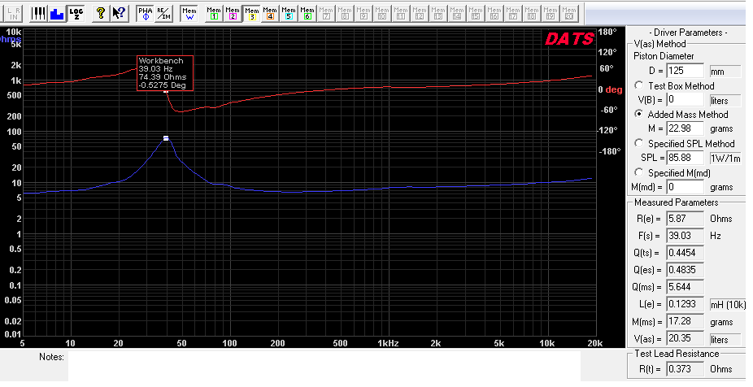
Task: Click the cursor marker on the impedance peak
Action: (166, 138)
